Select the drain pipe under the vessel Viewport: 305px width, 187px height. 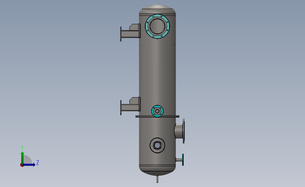coord(157,179)
